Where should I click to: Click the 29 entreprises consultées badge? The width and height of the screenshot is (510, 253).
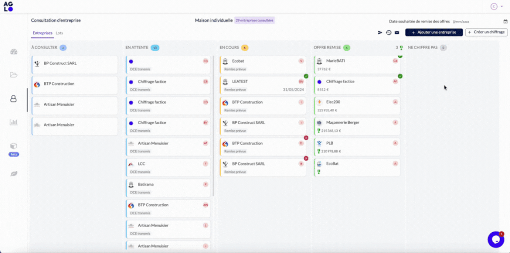tap(255, 20)
